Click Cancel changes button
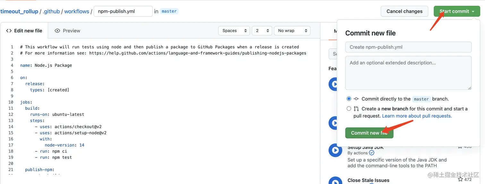Screen dimensions: 485x184 click(404, 11)
